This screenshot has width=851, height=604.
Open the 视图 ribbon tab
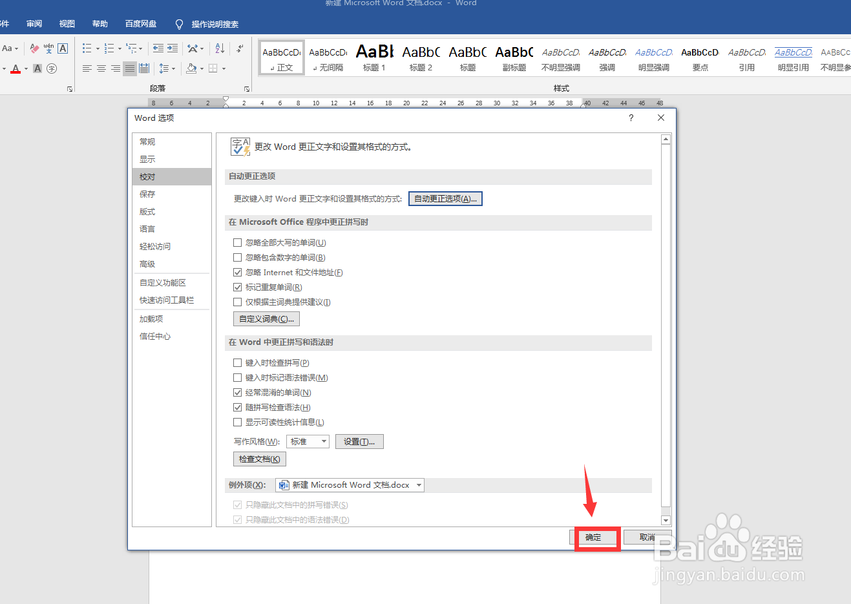pyautogui.click(x=67, y=24)
